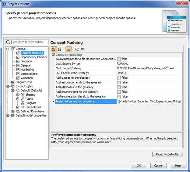Click the OWL Import Catalog path value
This screenshot has width=190, height=172.
[146, 68]
